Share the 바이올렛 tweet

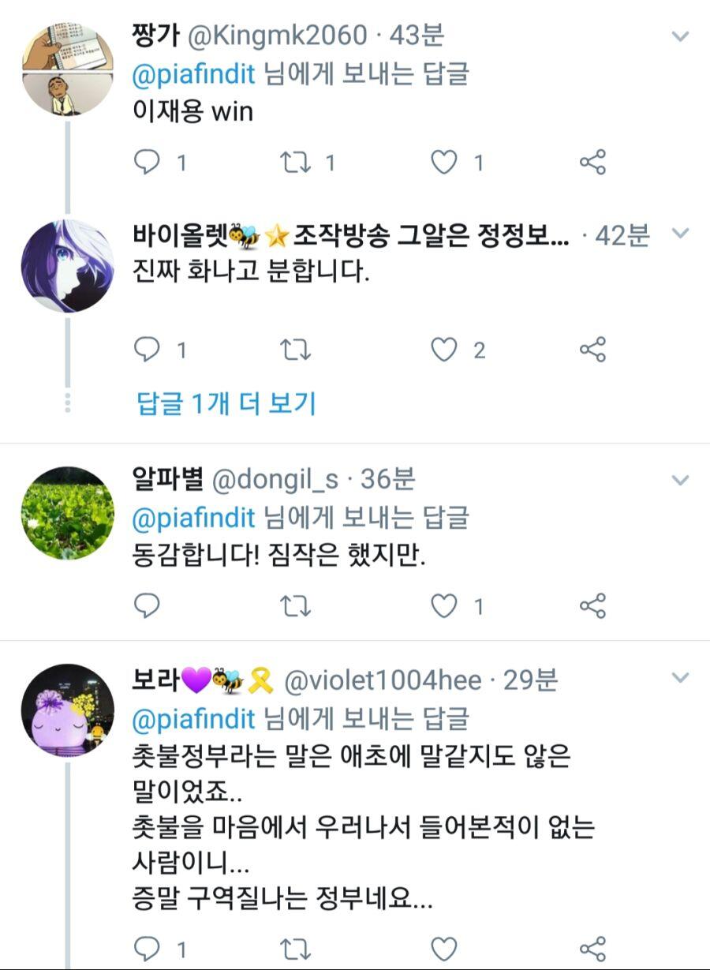[592, 350]
